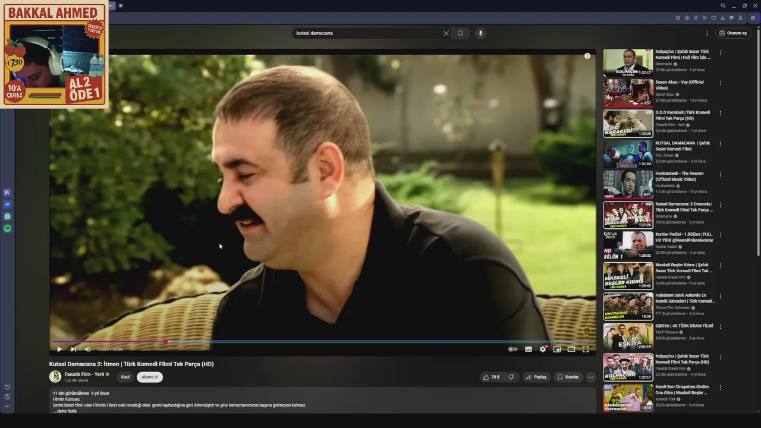
Task: Open history clock in sidebar
Action: tap(7, 396)
